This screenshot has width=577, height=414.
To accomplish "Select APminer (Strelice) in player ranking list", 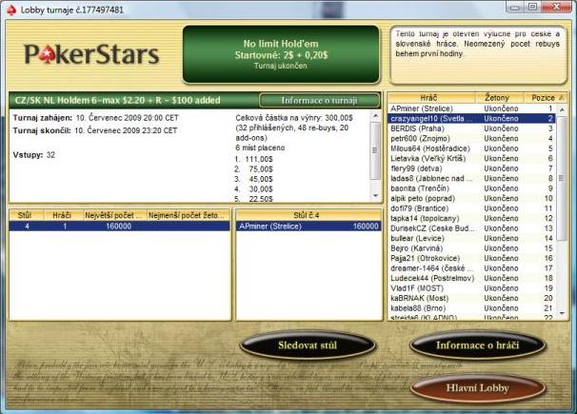I will click(x=471, y=108).
